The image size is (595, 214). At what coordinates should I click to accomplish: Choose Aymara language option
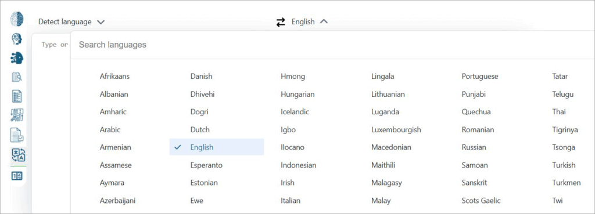click(112, 183)
